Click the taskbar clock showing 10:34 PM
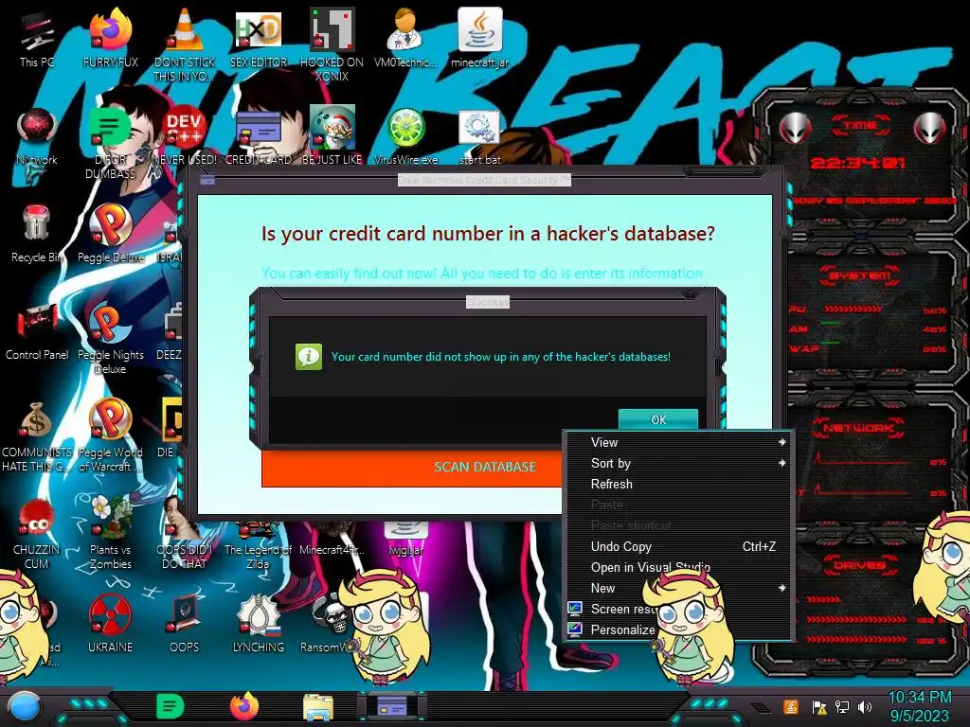The height and width of the screenshot is (727, 970). point(919,706)
